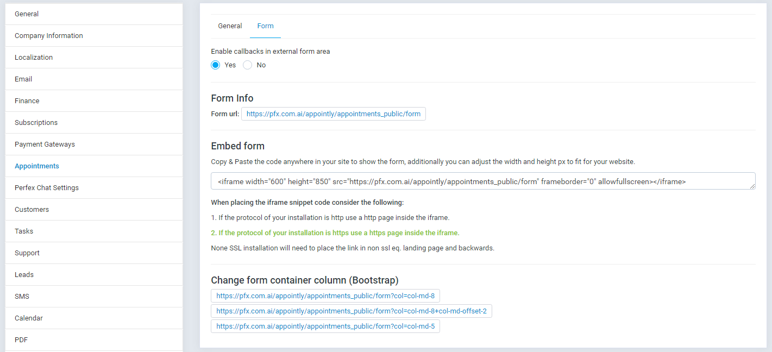
Task: Open Perfex Chat Settings
Action: click(47, 187)
